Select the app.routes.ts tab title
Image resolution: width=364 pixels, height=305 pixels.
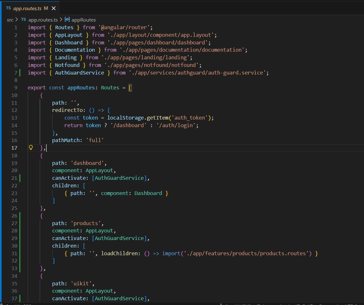27,8
